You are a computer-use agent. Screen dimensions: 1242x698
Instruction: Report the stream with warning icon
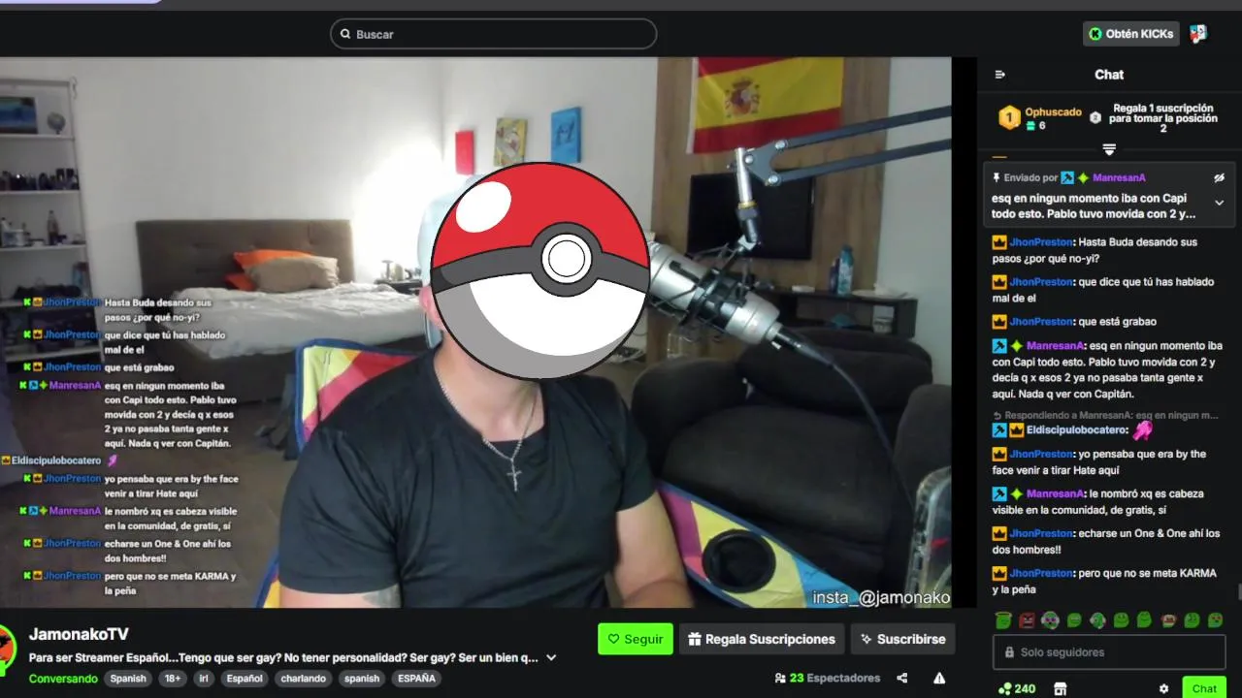pyautogui.click(x=939, y=678)
